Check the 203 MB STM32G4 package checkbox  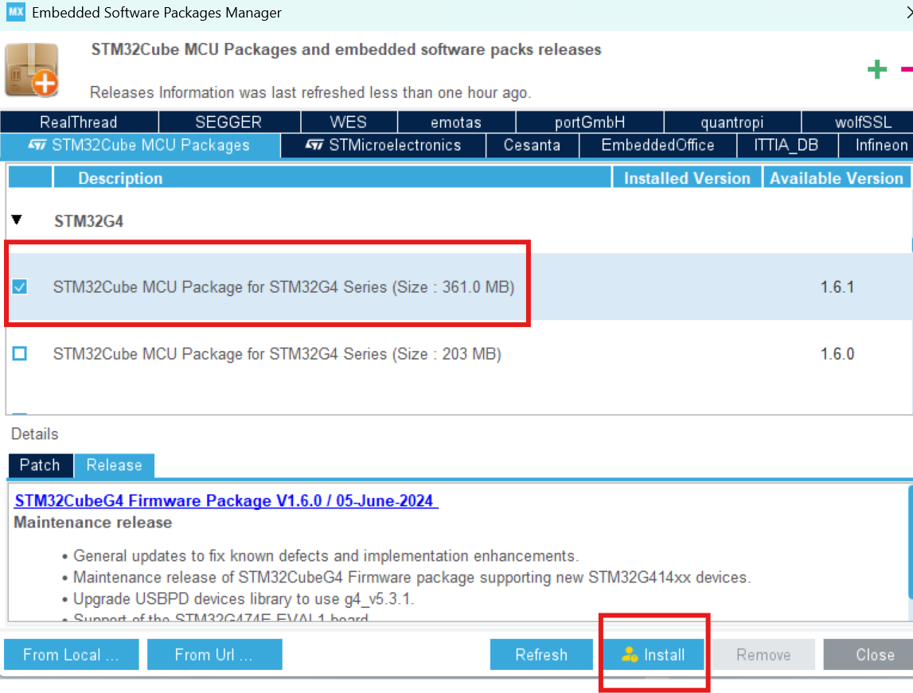pos(20,354)
